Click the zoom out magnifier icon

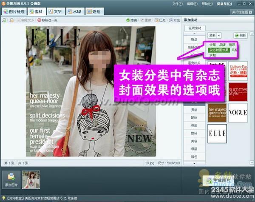11,20
